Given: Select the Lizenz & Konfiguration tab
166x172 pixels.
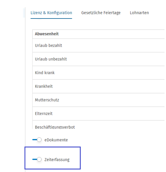Looking at the screenshot, I should 51,13.
